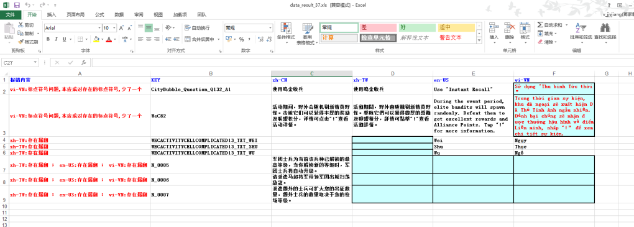Open the number format dropdown (常规)
Viewport: 634px width, 227px height.
point(270,28)
